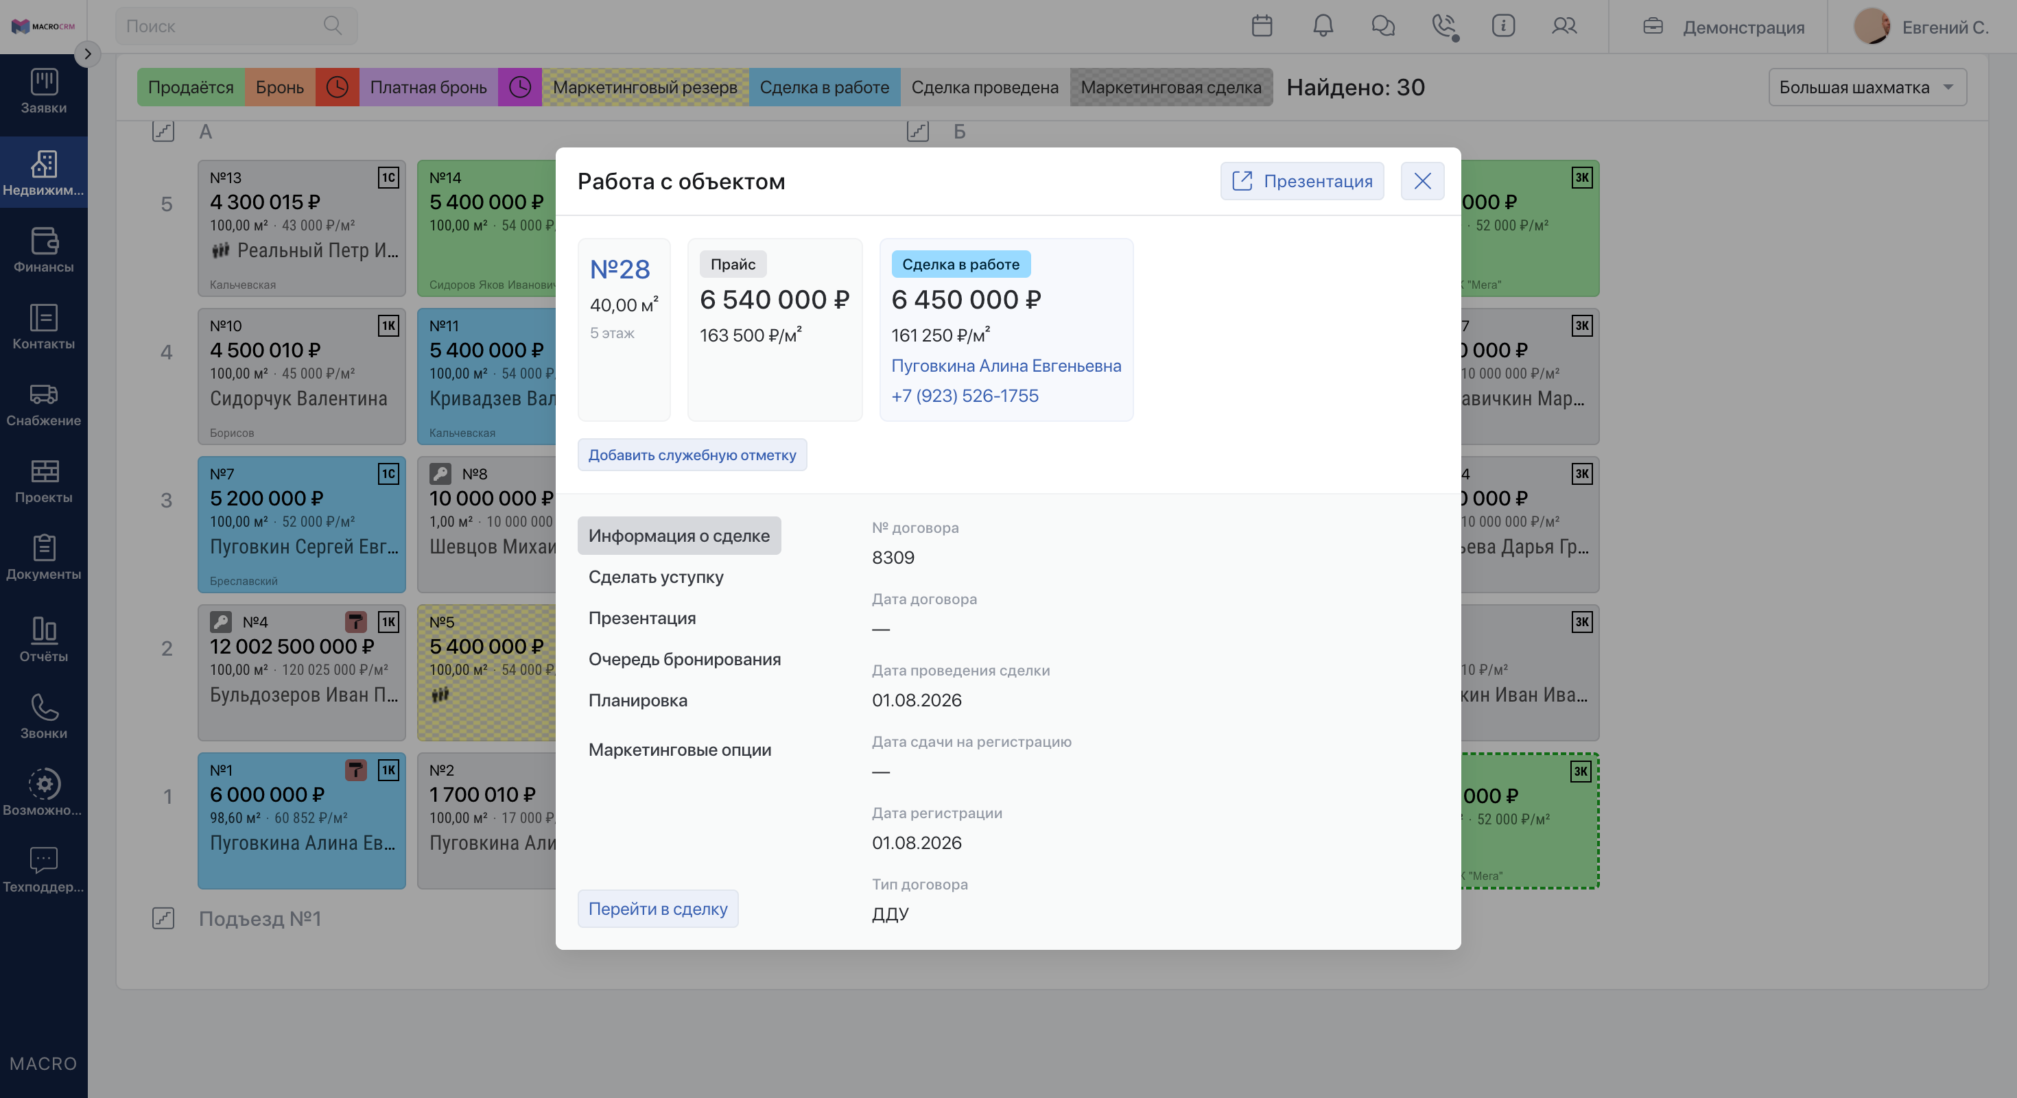Click the stairs icon beside Подъезд №1
The image size is (2017, 1098).
[x=163, y=918]
